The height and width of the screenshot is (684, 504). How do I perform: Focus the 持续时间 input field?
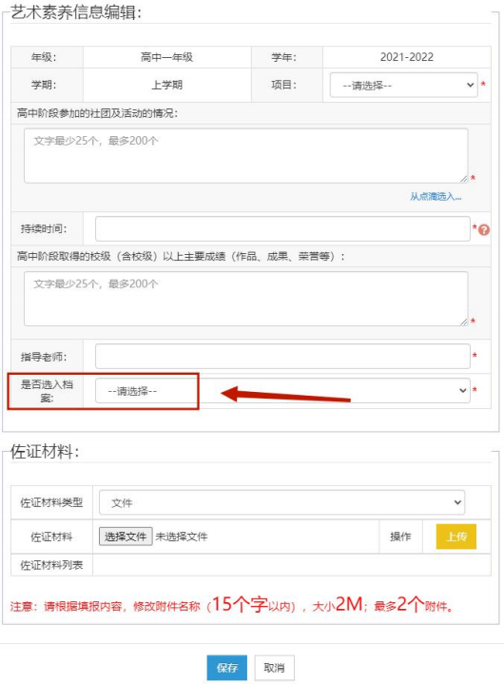[x=282, y=228]
